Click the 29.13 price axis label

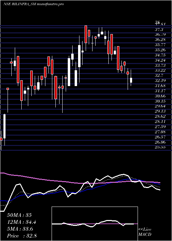point(160,111)
